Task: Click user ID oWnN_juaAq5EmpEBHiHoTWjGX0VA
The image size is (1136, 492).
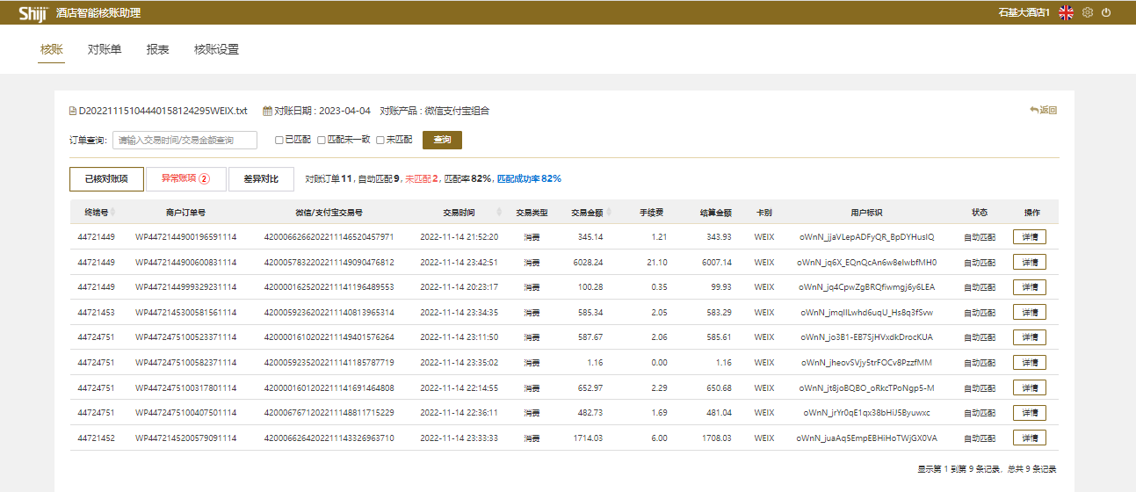Action: (867, 438)
